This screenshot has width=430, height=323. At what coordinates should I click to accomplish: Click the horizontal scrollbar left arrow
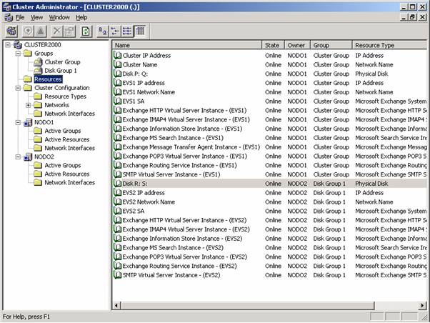pyautogui.click(x=116, y=305)
